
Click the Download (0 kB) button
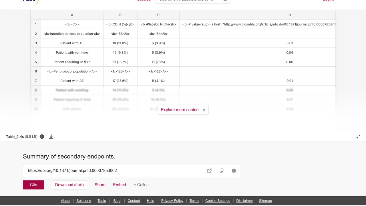69,185
